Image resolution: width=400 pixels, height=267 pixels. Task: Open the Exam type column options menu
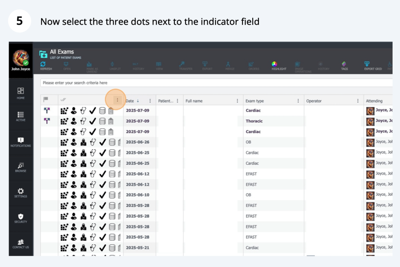click(x=298, y=101)
